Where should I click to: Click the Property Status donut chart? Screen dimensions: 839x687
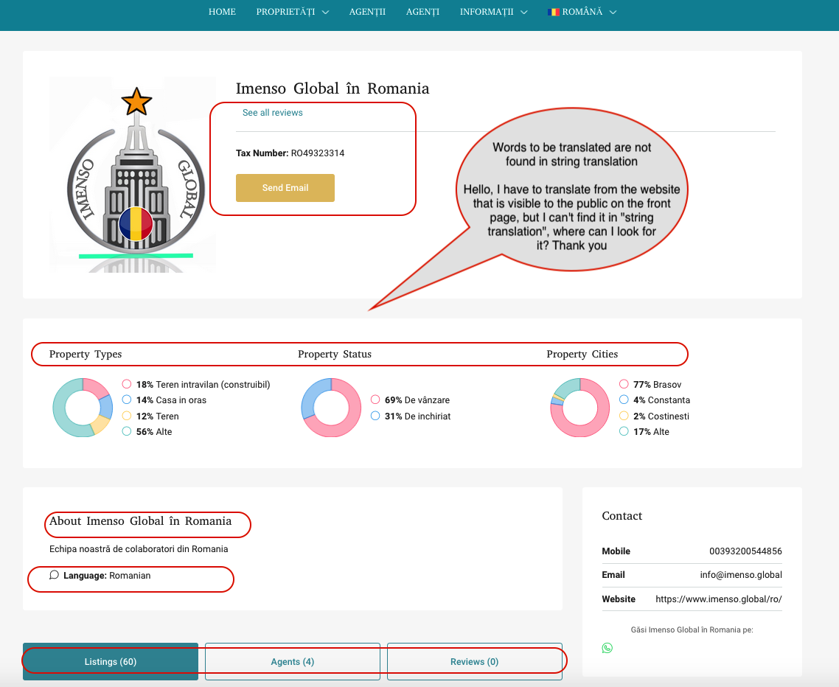[331, 408]
